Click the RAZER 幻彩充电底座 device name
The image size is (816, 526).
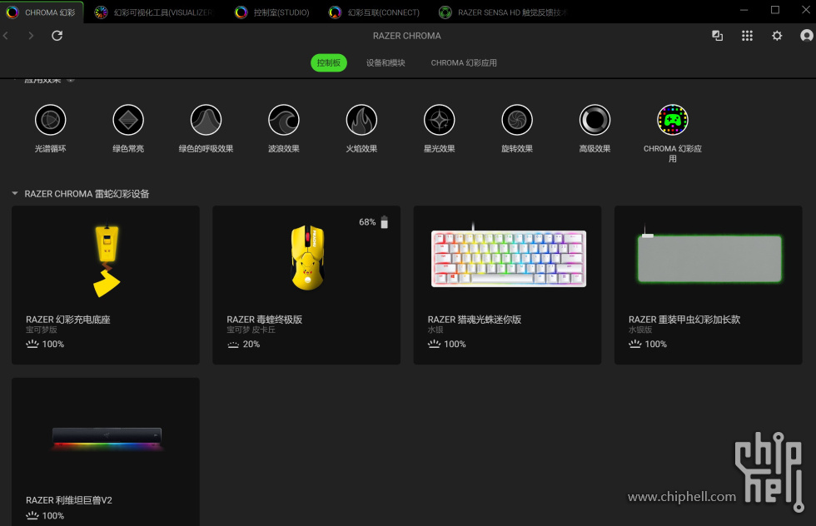(68, 320)
